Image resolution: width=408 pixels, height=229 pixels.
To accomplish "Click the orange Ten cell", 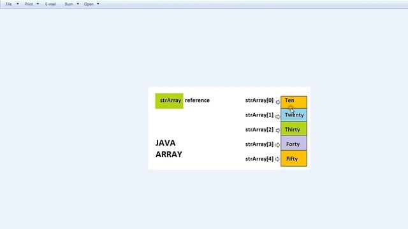I will (x=294, y=102).
